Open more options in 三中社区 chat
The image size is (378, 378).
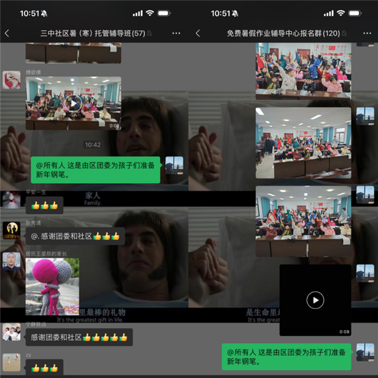tap(176, 33)
